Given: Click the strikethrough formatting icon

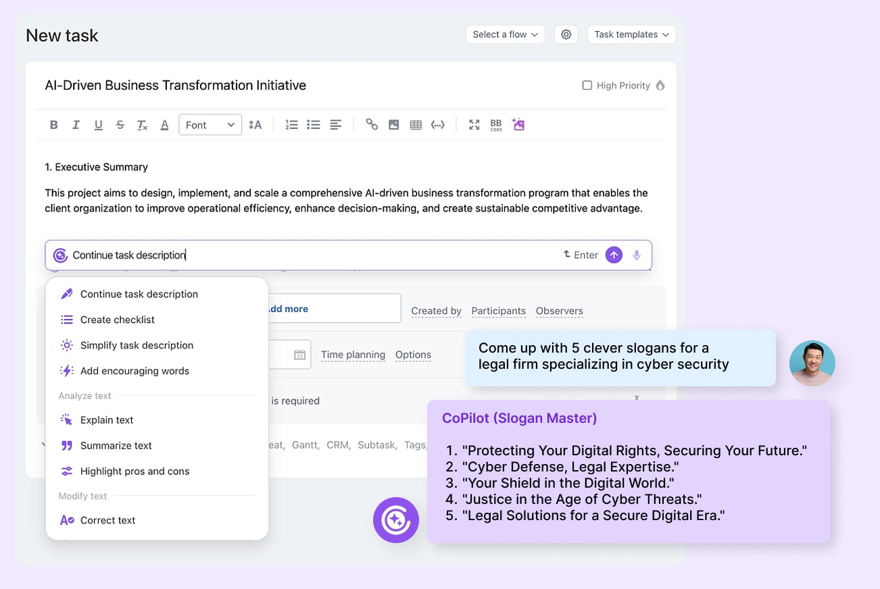Looking at the screenshot, I should tap(120, 125).
